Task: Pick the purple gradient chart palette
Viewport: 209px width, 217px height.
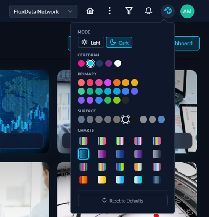Action: pyautogui.click(x=102, y=154)
